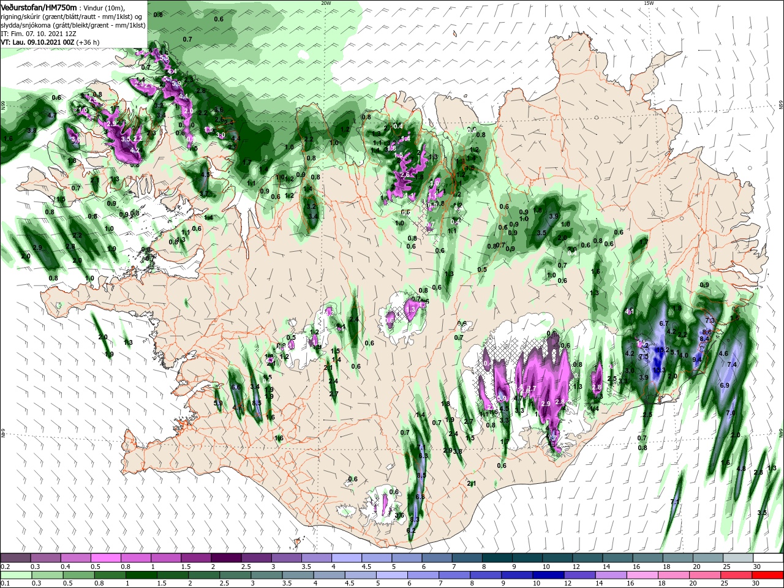Click the '0.2' label on the snow scale

pos(5,567)
